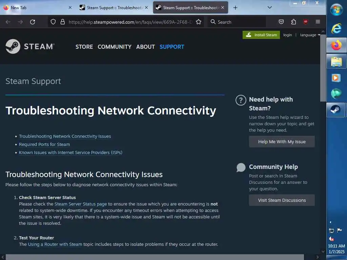Click the Action Center flag tray icon
347x260 pixels.
(x=340, y=231)
